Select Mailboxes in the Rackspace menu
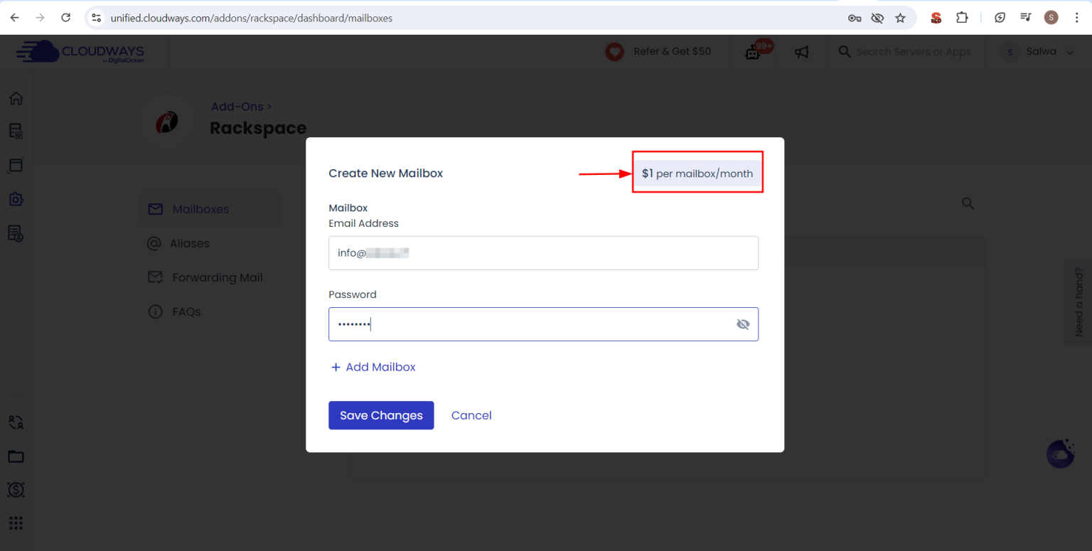 210,209
